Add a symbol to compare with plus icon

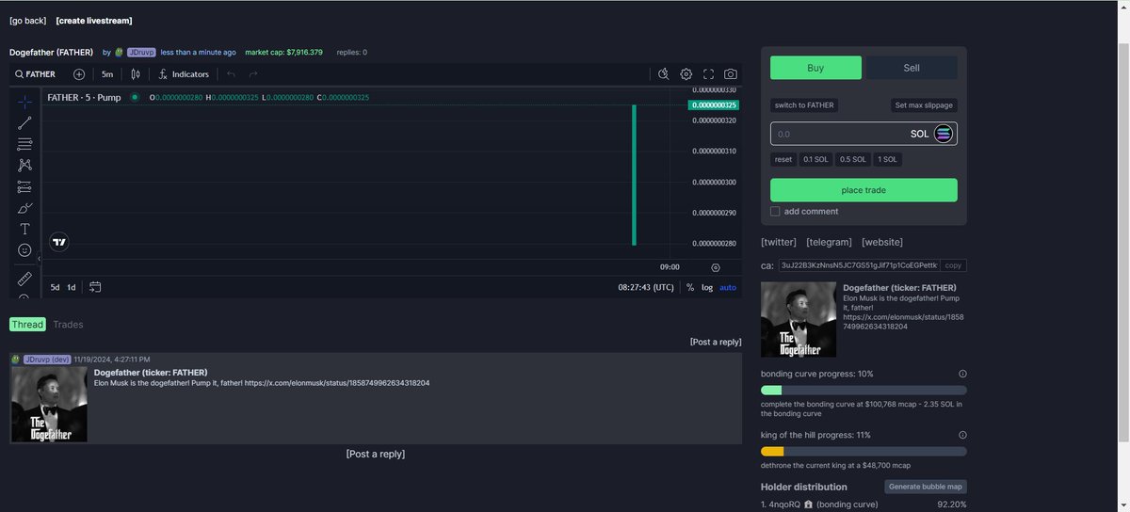pos(79,74)
